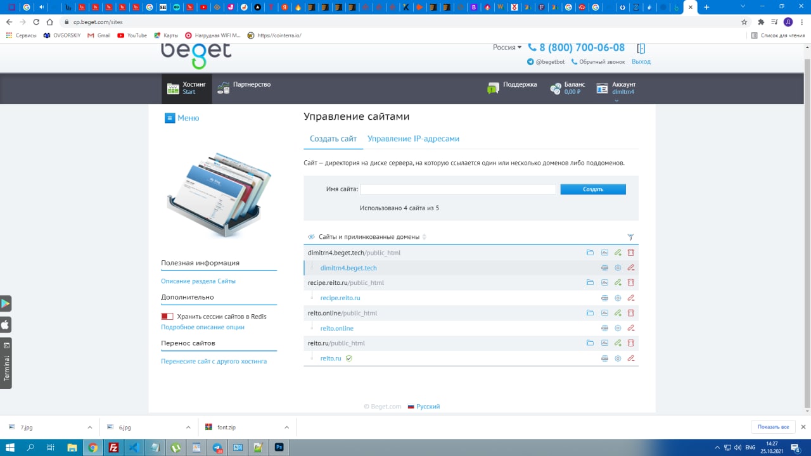The height and width of the screenshot is (456, 811).
Task: Open statistics icon for dimitrn4.beget.tech/public_html
Action: click(604, 253)
